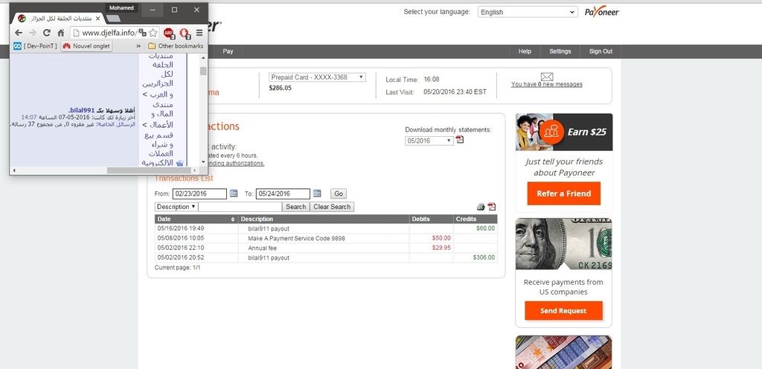This screenshot has width=762, height=369.
Task: Open the Help menu
Action: [x=525, y=51]
